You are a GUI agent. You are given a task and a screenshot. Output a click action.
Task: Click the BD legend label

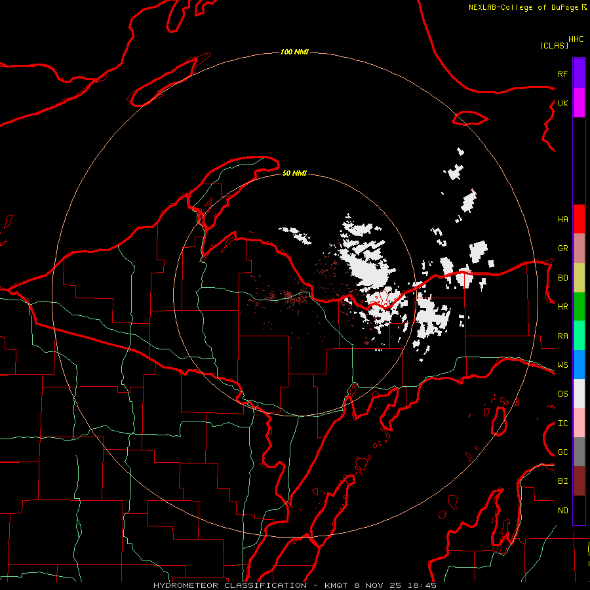coord(562,278)
